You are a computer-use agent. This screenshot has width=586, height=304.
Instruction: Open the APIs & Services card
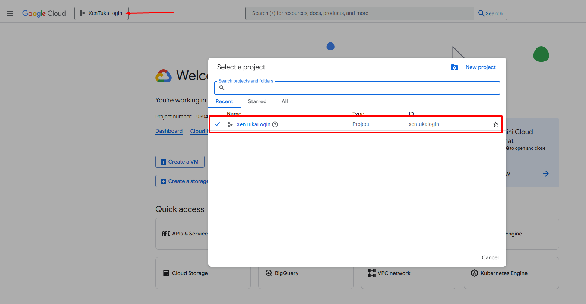click(x=182, y=234)
